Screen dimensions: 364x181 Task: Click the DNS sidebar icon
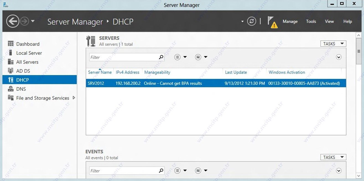point(11,89)
